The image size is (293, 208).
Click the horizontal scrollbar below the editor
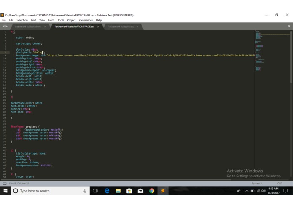tap(116, 179)
